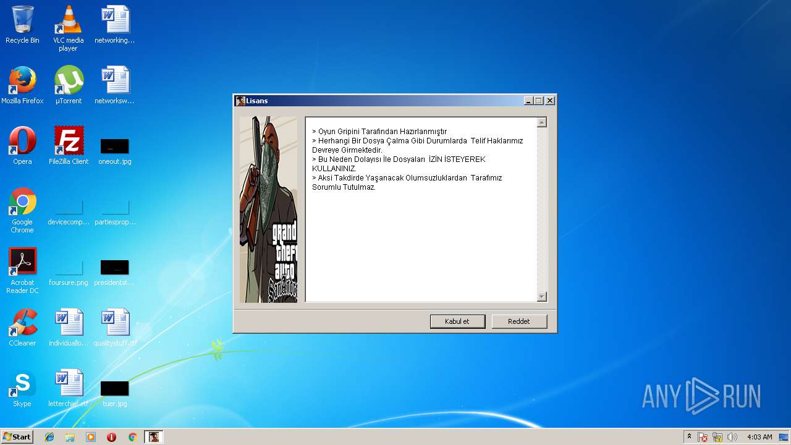
Task: Select the Opera desktop shortcut
Action: 22,146
